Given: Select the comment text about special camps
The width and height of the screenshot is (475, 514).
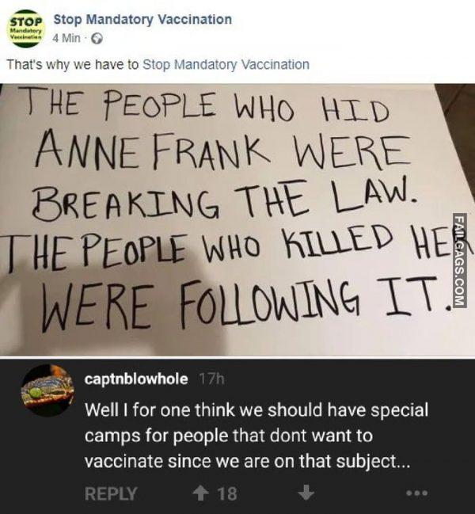Looking at the screenshot, I should click(x=256, y=436).
